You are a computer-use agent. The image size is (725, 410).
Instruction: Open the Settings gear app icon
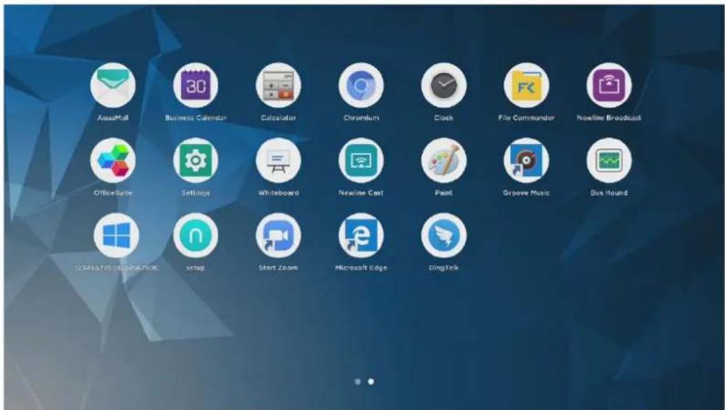click(x=196, y=161)
